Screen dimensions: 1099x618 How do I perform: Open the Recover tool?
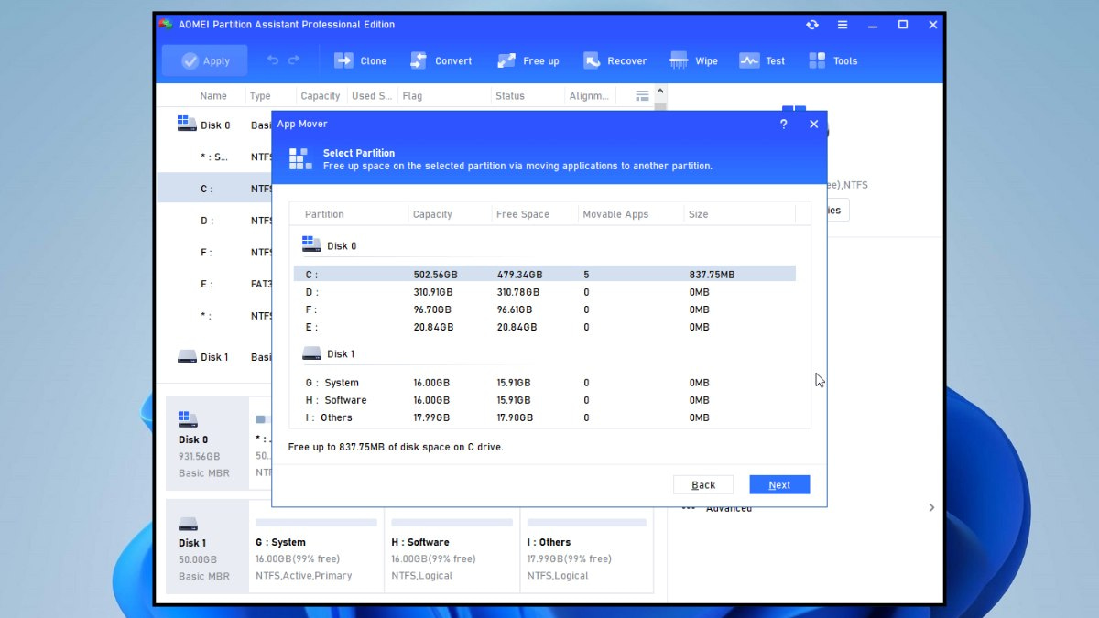592,60
